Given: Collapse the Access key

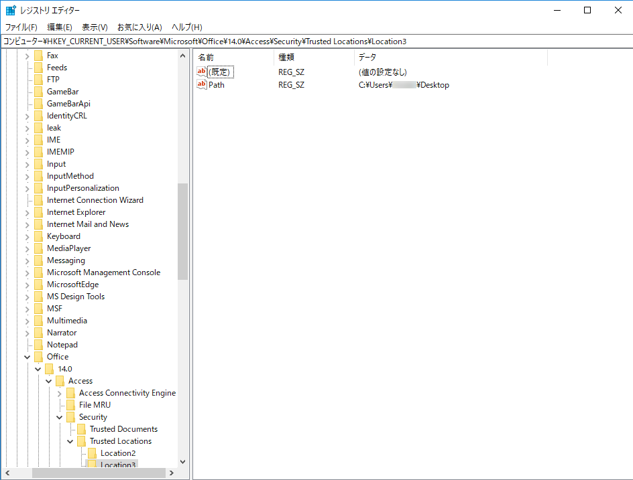Looking at the screenshot, I should point(49,382).
